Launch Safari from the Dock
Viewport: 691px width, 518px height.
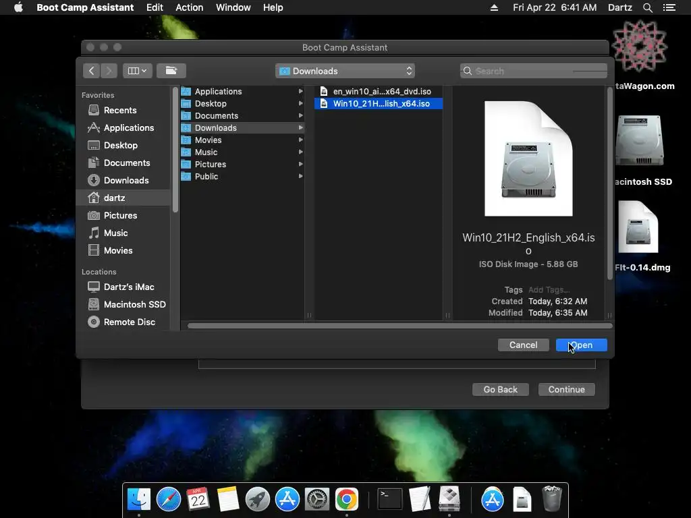click(168, 500)
